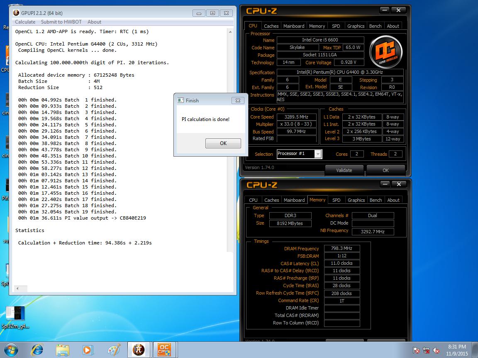
Task: Minimize the lower CPU-Z window
Action: coord(385,184)
